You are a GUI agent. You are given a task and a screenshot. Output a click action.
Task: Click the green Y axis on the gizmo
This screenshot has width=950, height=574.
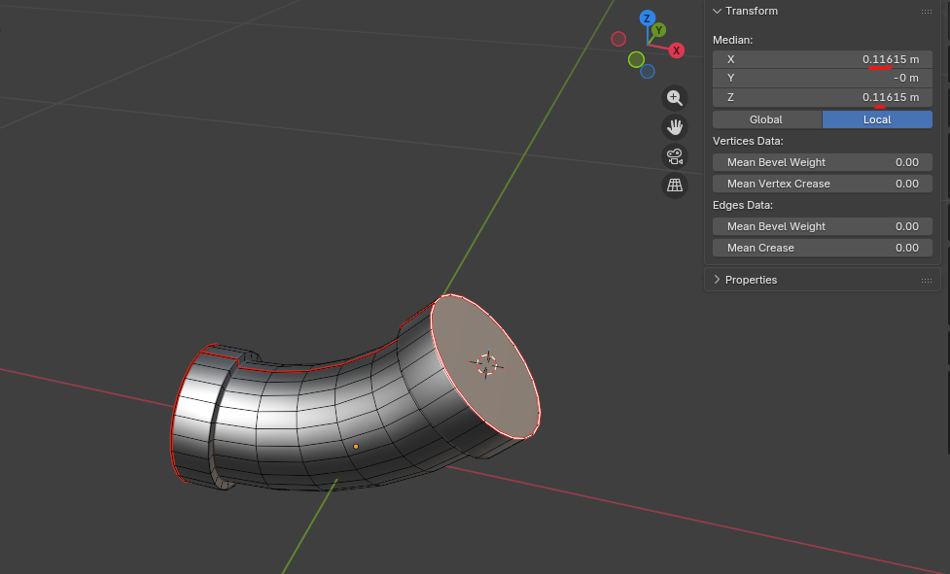click(x=658, y=30)
